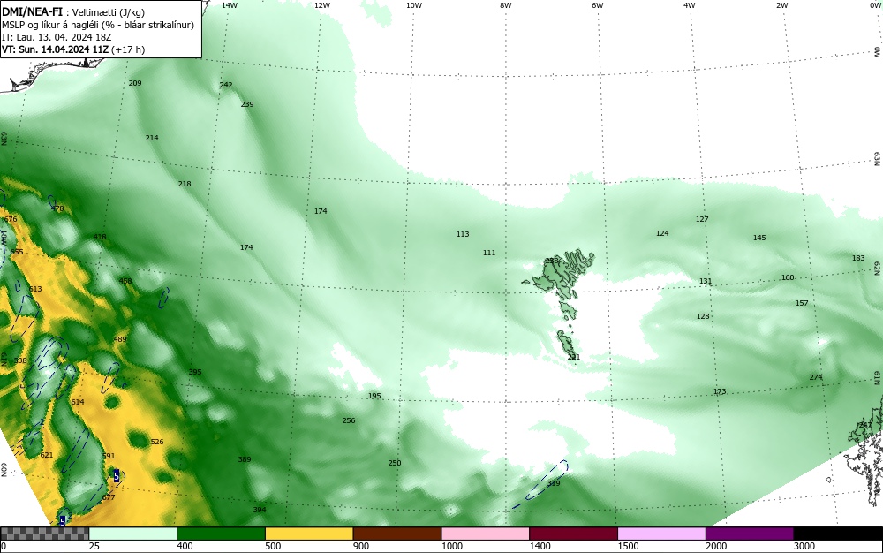Select the map value 676
This screenshot has width=883, height=553.
coord(11,219)
